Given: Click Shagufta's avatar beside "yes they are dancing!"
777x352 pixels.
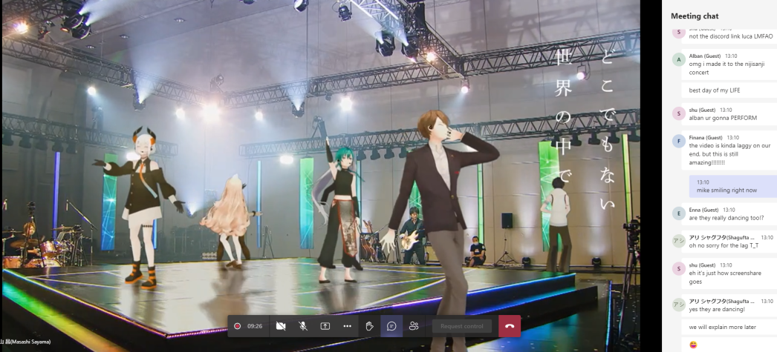Looking at the screenshot, I should (x=678, y=305).
